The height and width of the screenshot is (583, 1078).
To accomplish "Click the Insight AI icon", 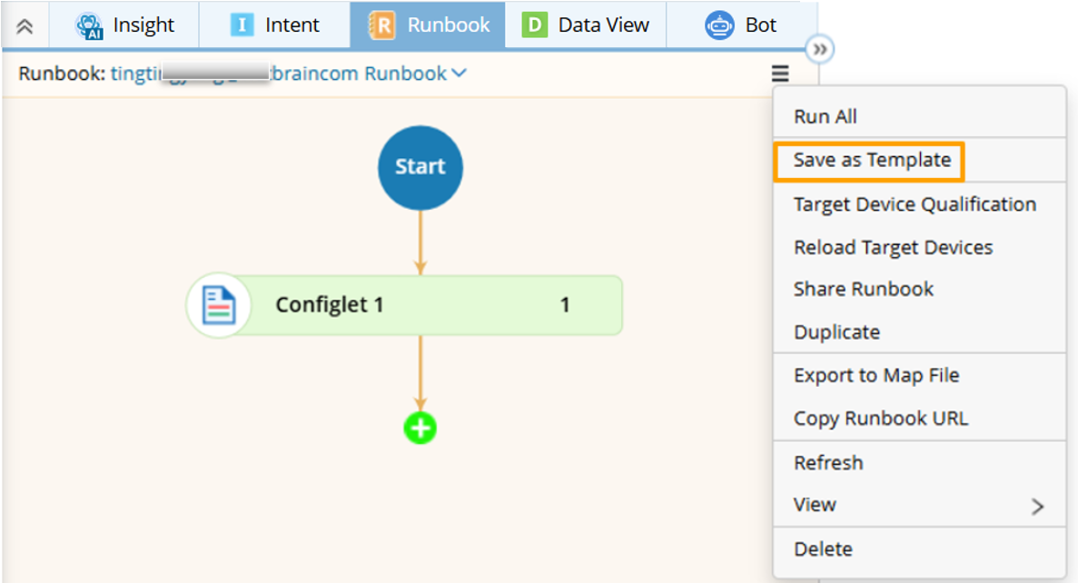I will tap(89, 25).
